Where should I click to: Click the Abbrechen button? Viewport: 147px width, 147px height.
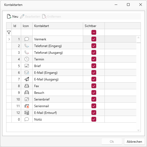pos(134,141)
